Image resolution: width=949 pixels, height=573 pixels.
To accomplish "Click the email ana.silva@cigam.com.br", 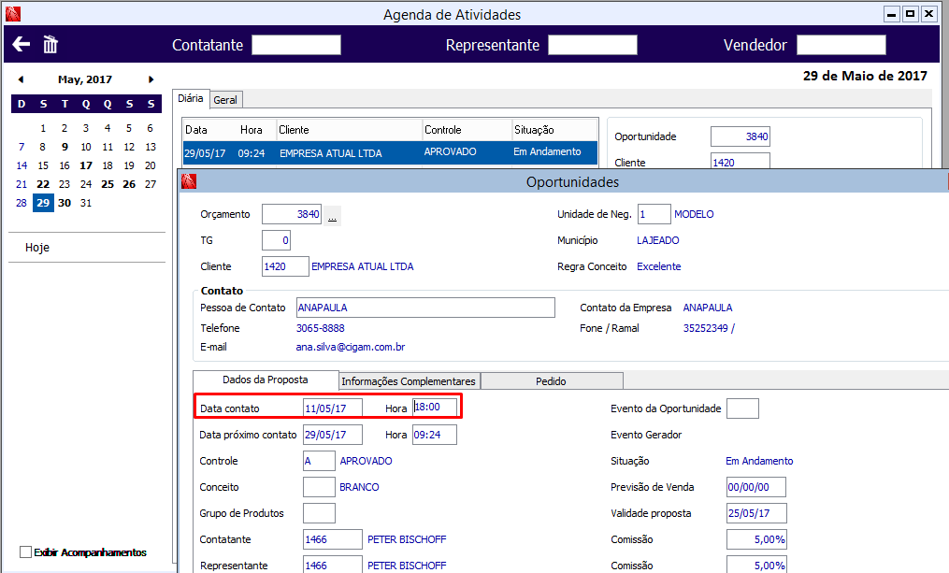I will pos(351,347).
